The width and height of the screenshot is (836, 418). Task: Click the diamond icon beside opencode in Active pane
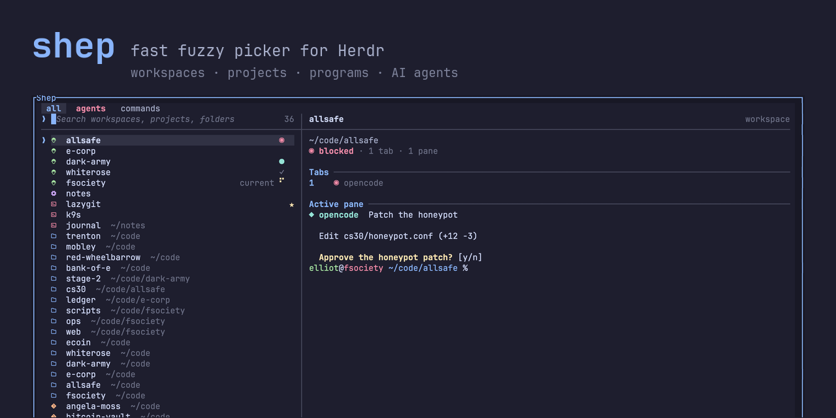(x=312, y=215)
